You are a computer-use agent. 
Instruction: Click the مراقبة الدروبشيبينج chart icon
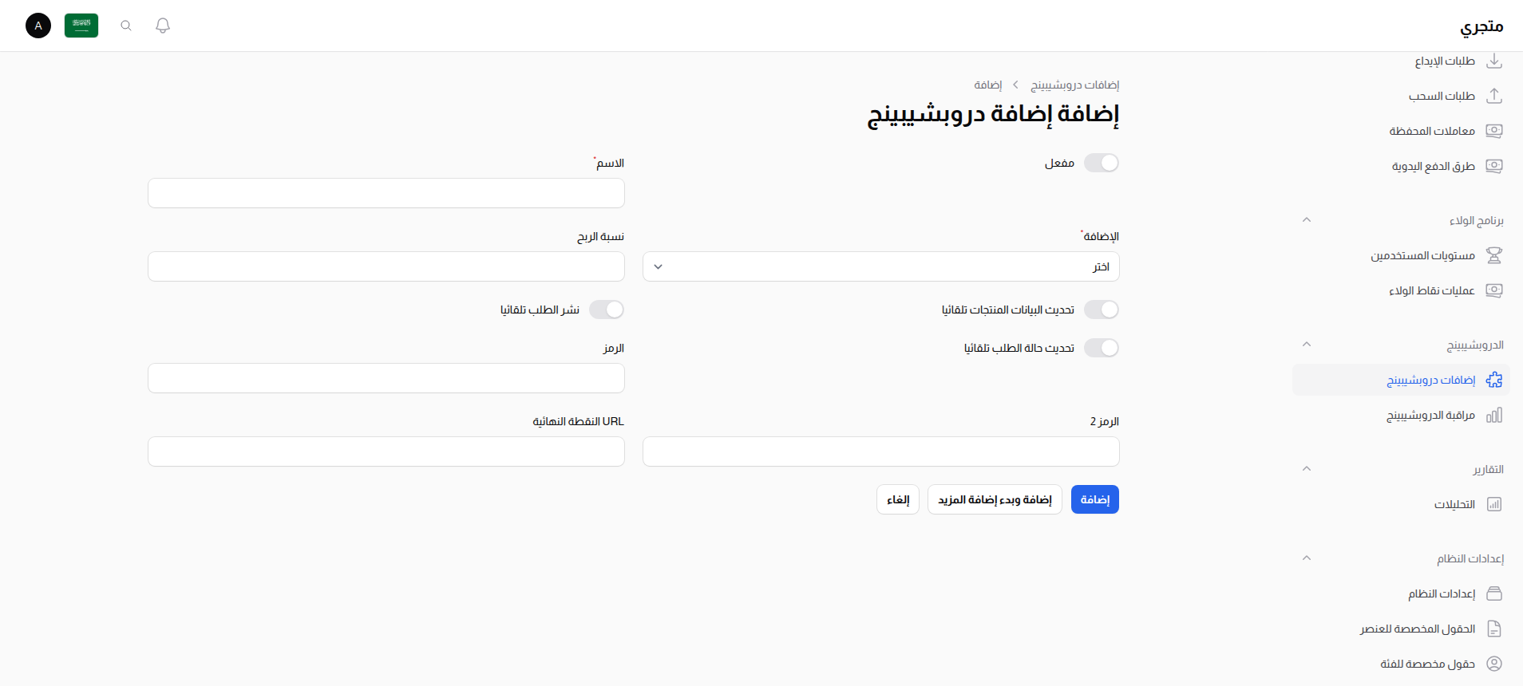1494,415
